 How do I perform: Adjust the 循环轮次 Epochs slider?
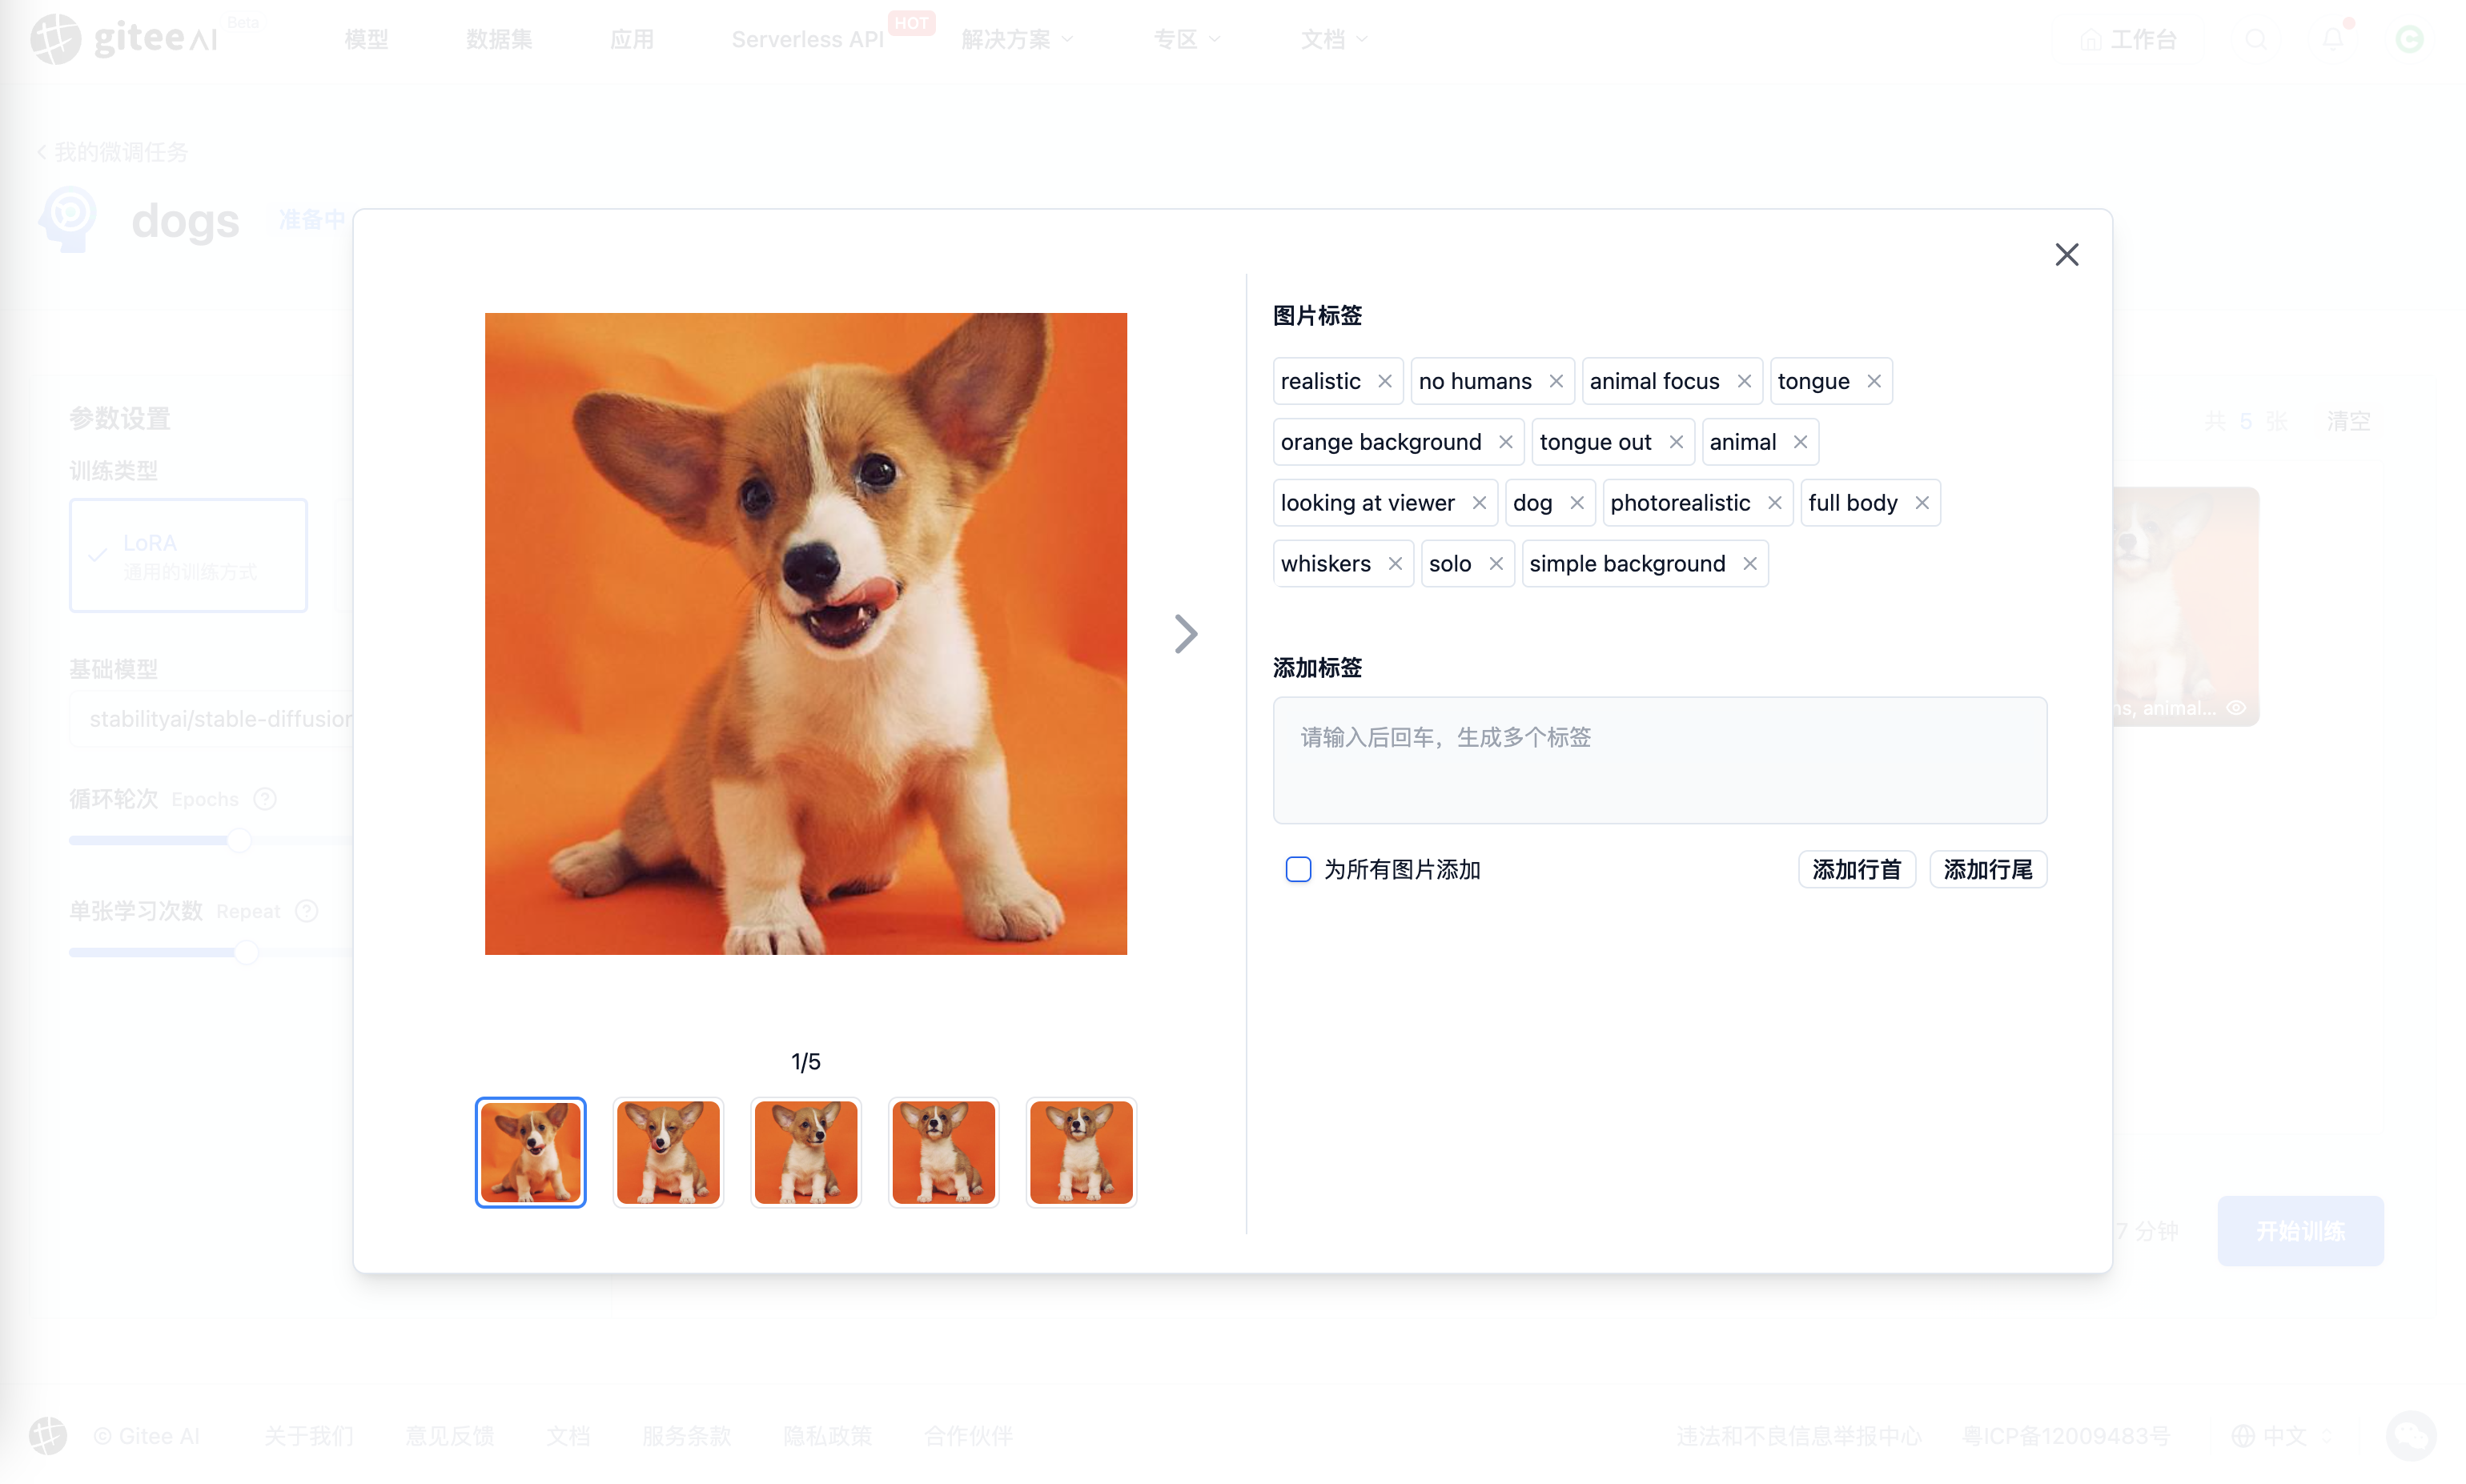[x=239, y=841]
